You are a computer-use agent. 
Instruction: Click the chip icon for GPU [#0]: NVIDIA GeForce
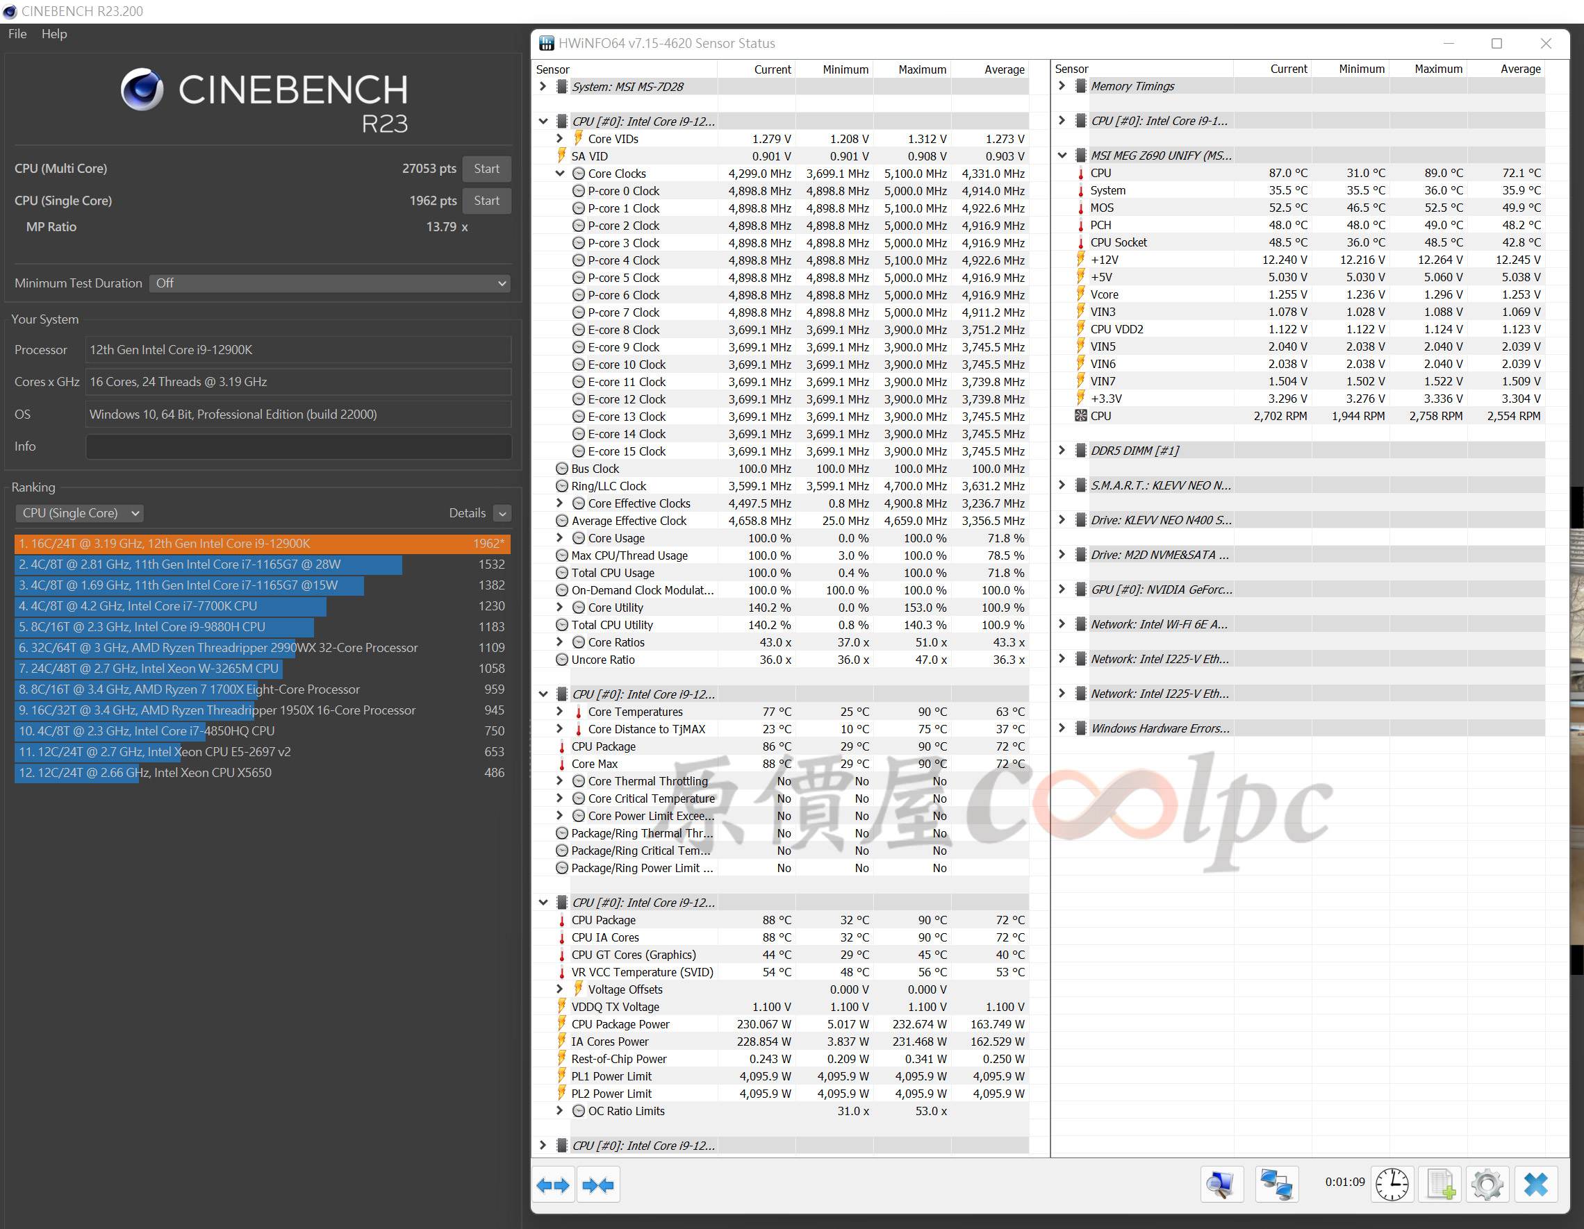point(1080,590)
